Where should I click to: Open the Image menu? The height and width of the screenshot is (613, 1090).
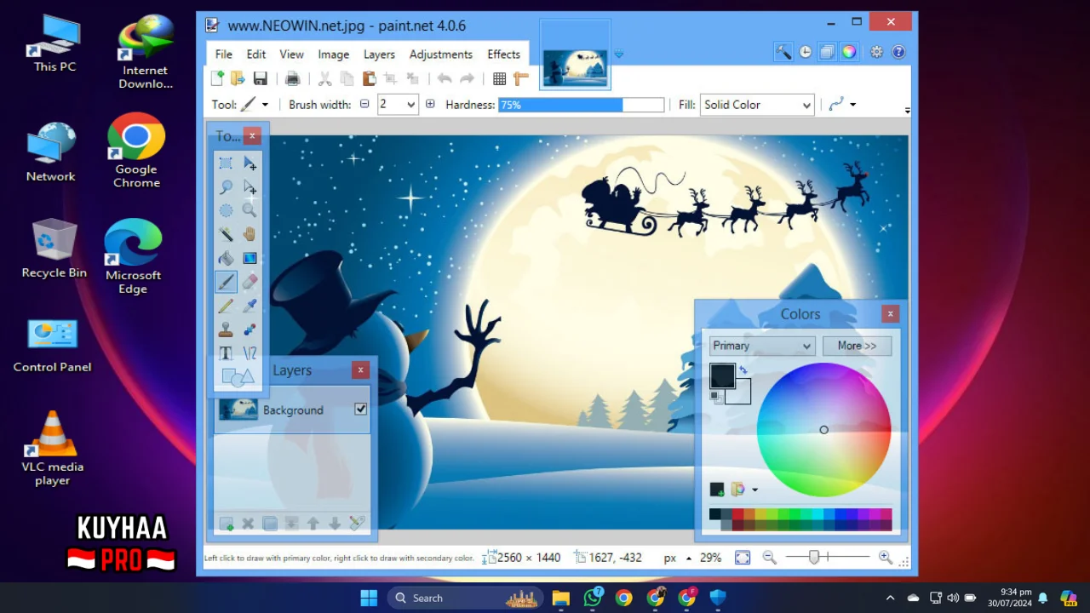(334, 54)
